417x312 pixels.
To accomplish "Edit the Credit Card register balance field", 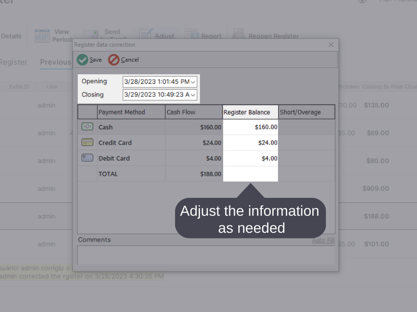I will (250, 143).
